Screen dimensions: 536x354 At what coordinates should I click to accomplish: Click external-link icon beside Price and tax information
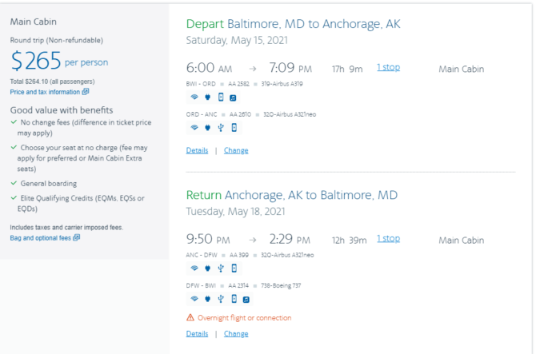86,92
